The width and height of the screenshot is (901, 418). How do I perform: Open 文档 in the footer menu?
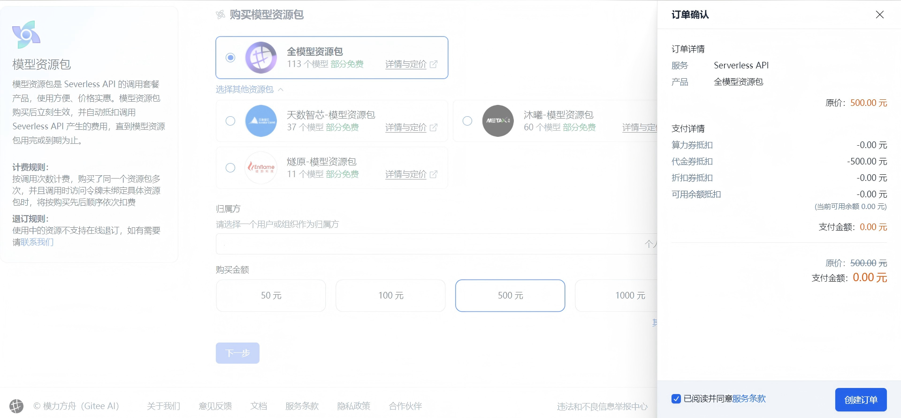(259, 406)
